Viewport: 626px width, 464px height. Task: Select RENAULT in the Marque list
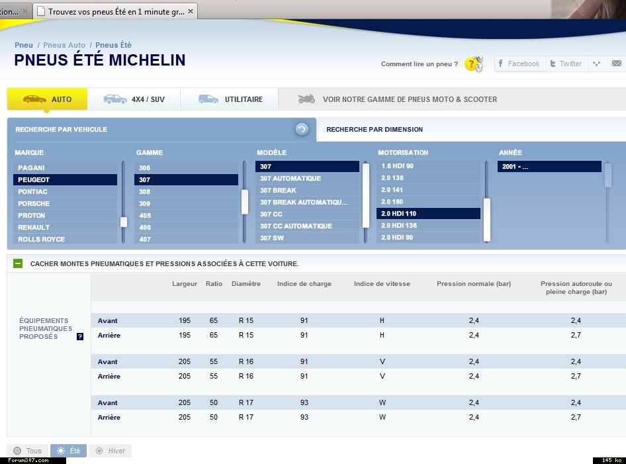[65, 228]
